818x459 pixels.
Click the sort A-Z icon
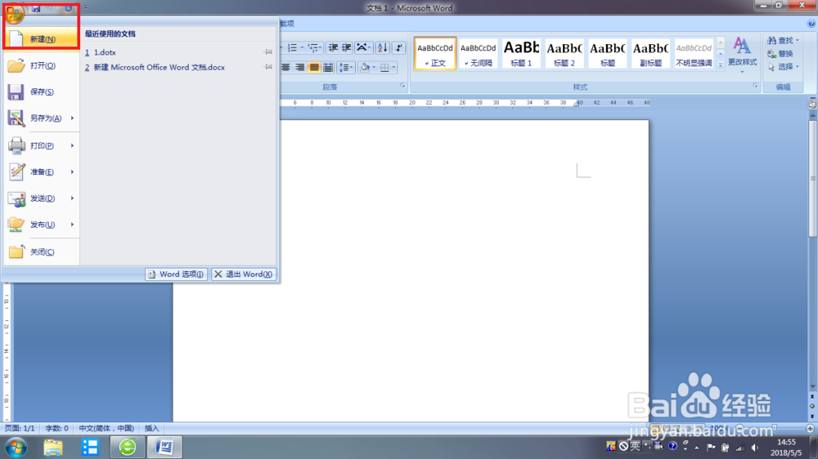point(382,48)
